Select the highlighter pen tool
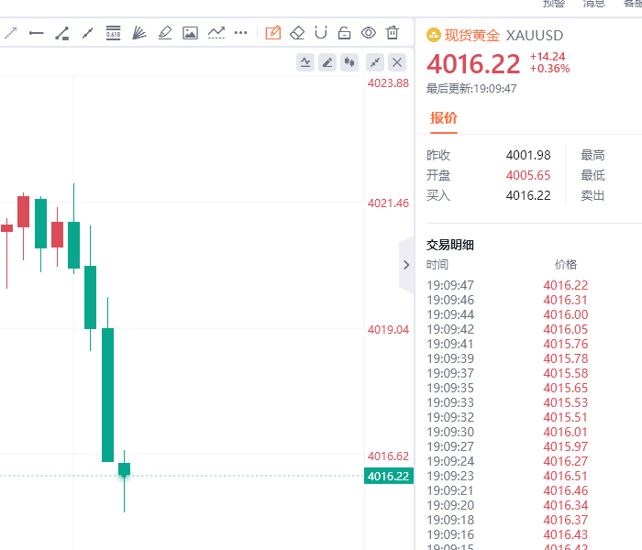This screenshot has width=642, height=550. tap(165, 33)
